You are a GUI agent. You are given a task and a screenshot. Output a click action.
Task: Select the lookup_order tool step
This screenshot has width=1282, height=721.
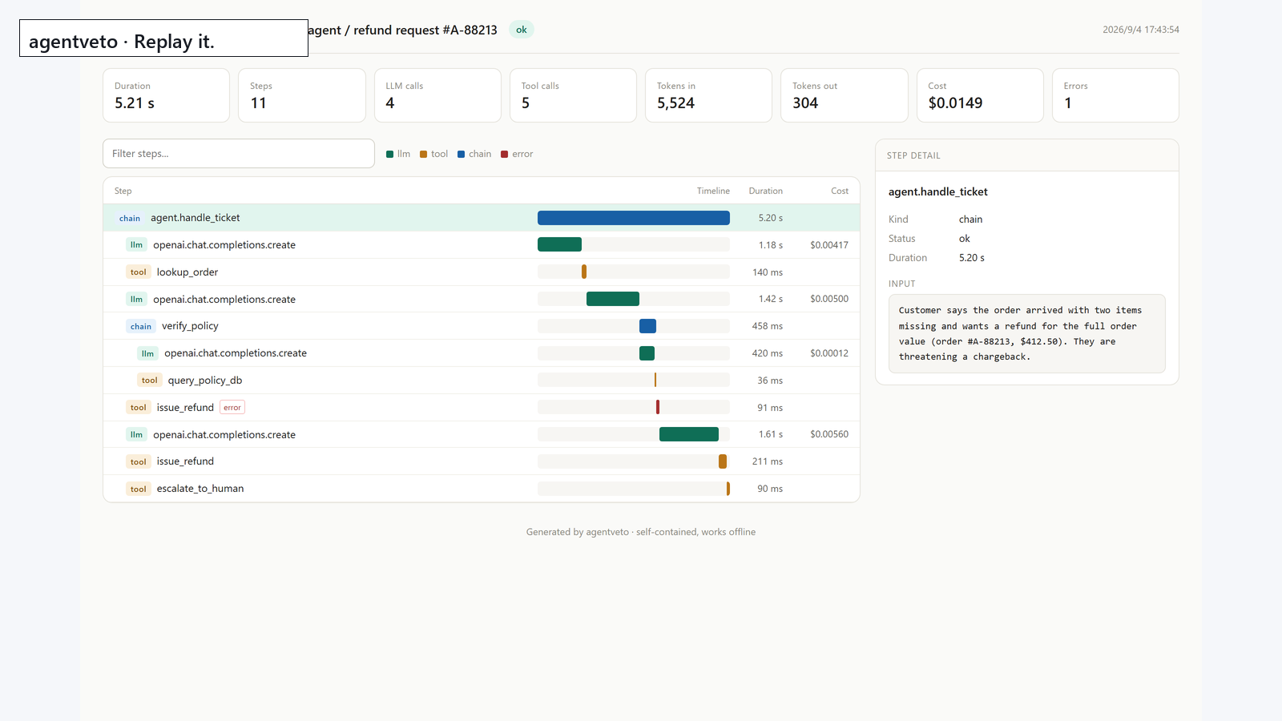482,272
